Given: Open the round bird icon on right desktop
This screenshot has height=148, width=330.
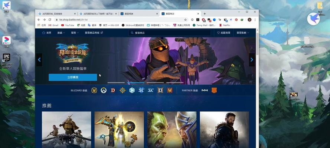Looking at the screenshot, I should (313, 19).
